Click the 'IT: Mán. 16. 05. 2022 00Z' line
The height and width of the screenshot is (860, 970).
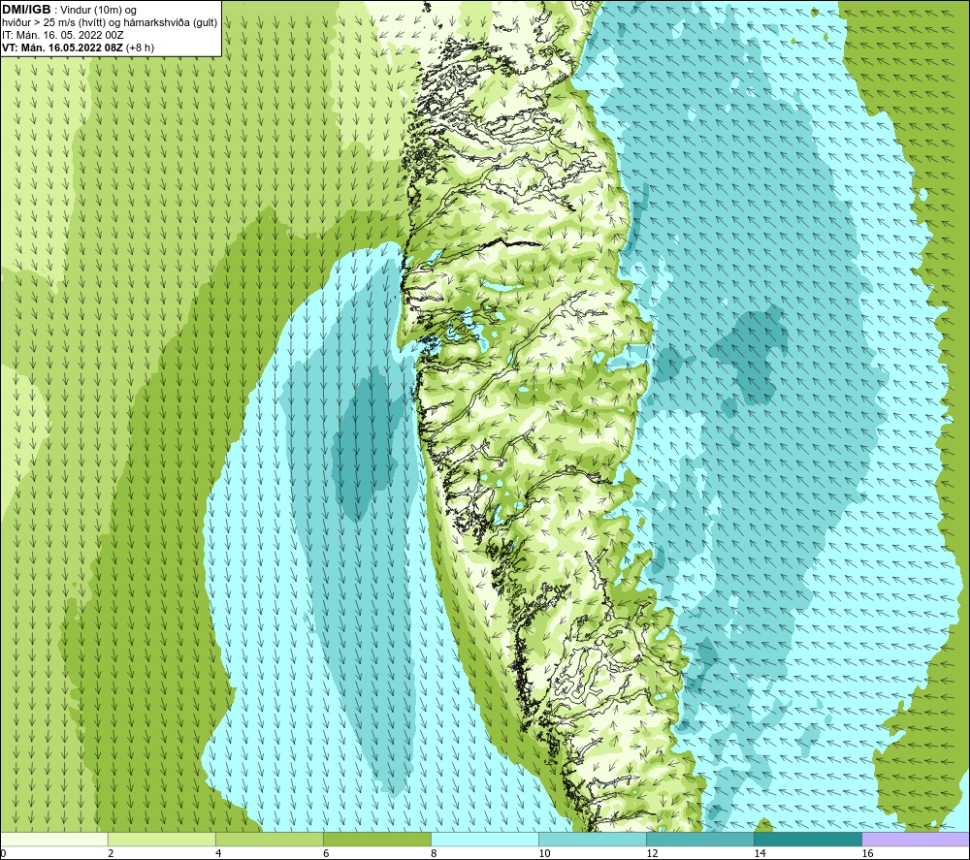point(62,35)
